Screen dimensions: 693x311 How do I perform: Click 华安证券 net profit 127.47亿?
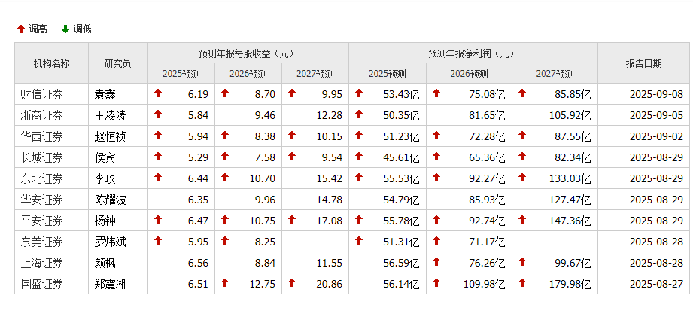pos(570,200)
